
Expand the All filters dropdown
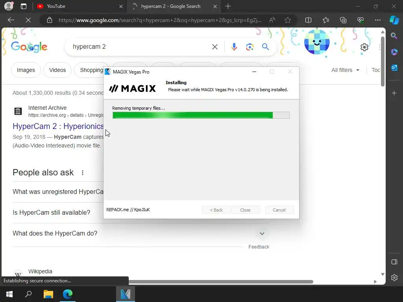(345, 70)
